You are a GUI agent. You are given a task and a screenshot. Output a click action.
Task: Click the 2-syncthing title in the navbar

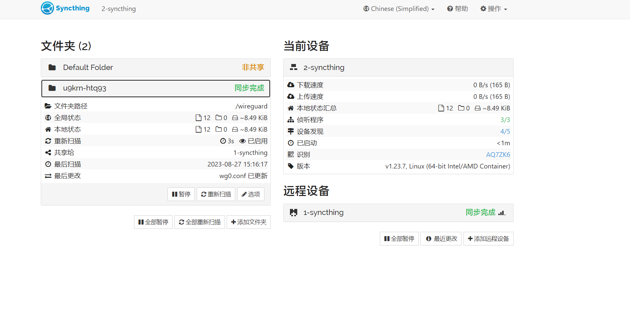119,9
